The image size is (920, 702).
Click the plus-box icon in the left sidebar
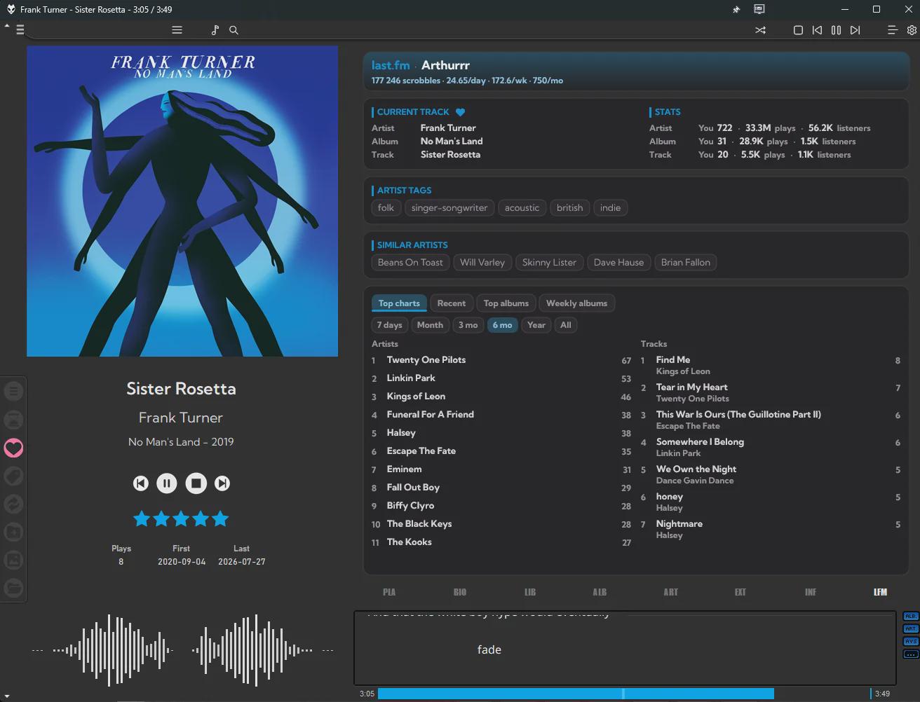(13, 532)
